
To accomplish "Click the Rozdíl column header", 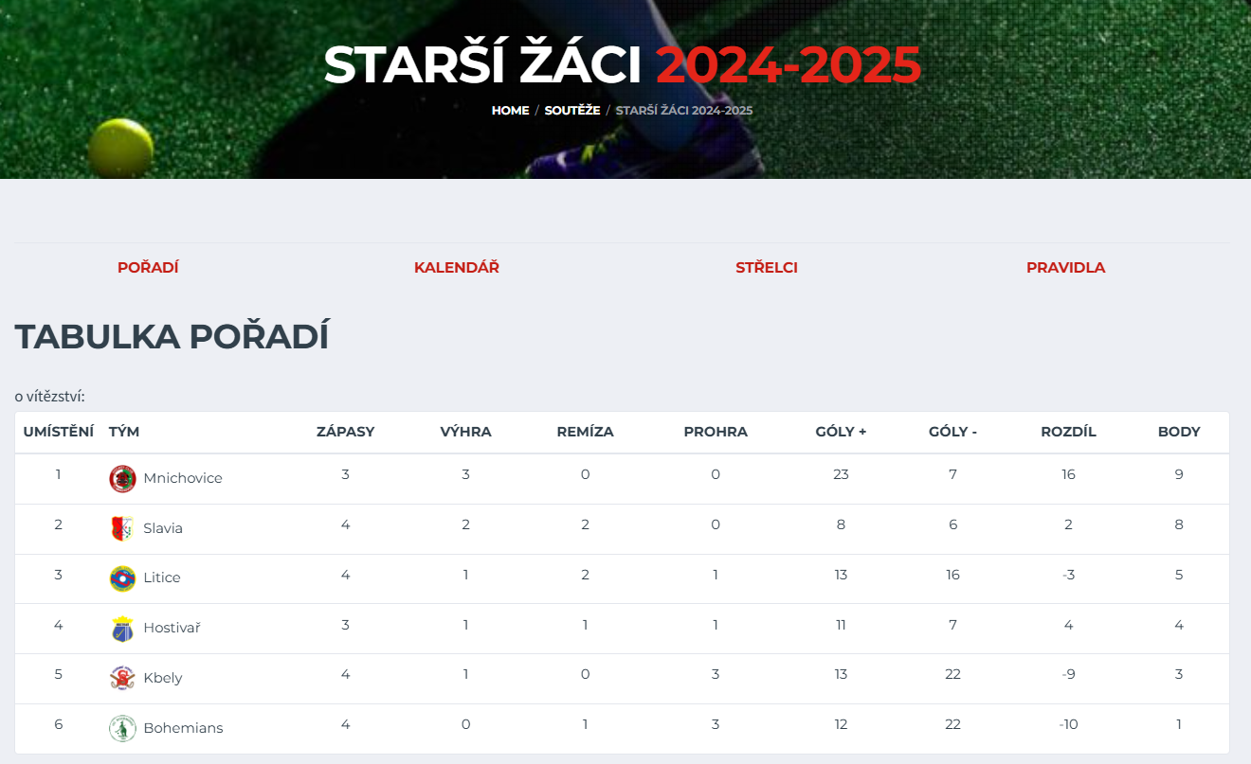I will click(x=1068, y=432).
